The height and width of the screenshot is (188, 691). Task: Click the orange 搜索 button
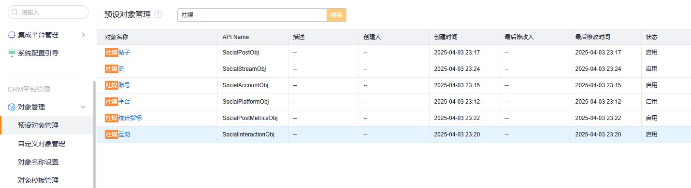pyautogui.click(x=336, y=15)
